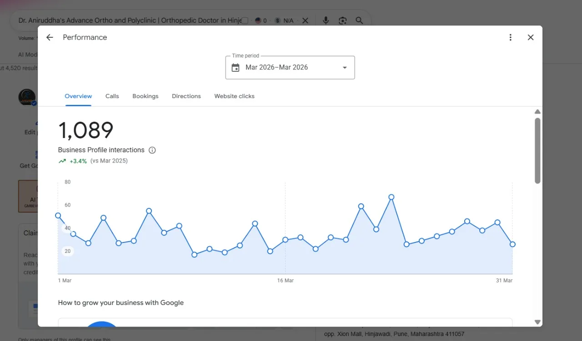The width and height of the screenshot is (582, 341).
Task: Tick the checkbox in the search bar
Action: (245, 20)
